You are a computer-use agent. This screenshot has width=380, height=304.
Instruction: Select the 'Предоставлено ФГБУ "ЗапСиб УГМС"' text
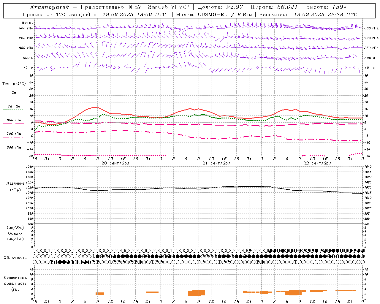135,7
